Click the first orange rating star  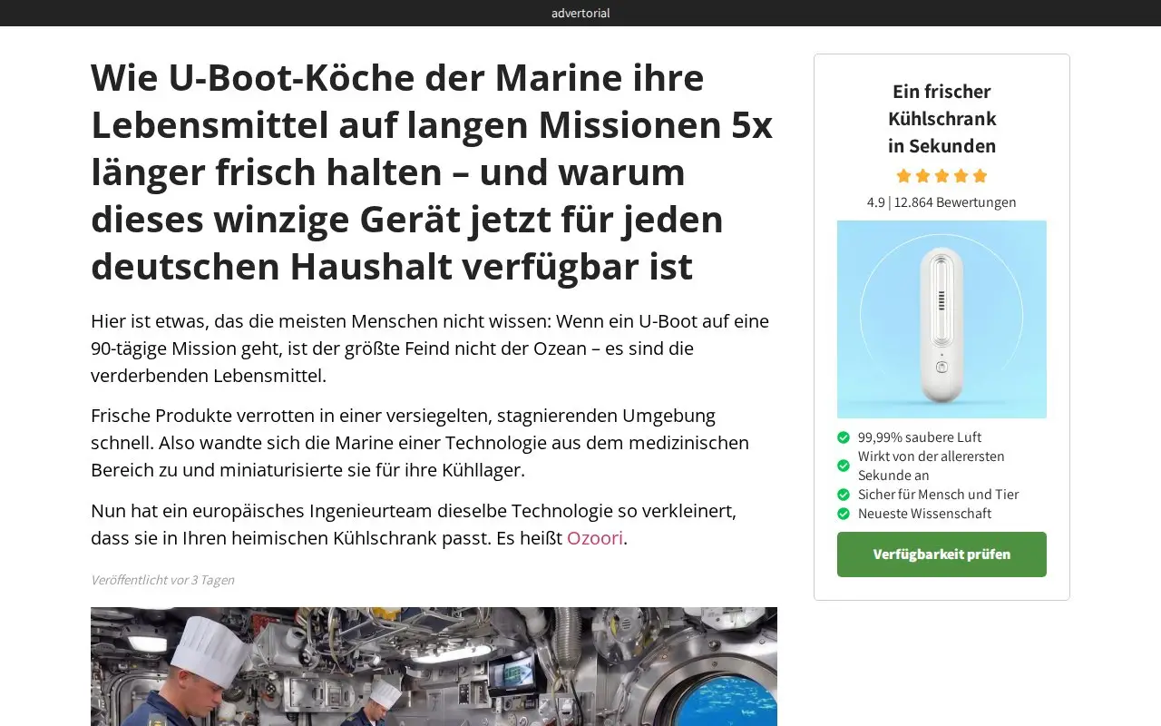tap(903, 176)
